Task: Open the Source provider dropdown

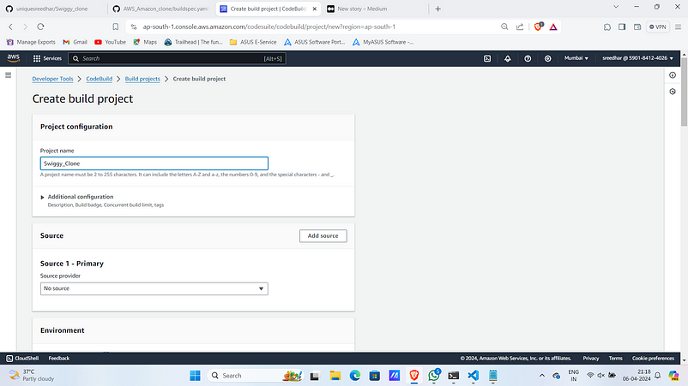Action: (x=154, y=288)
